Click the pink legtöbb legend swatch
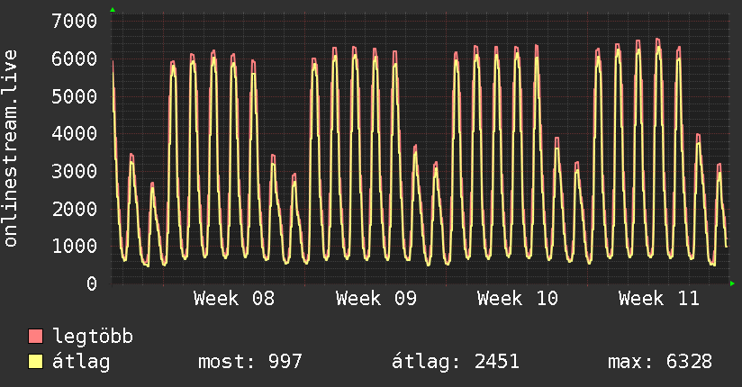The image size is (742, 387). click(x=35, y=336)
